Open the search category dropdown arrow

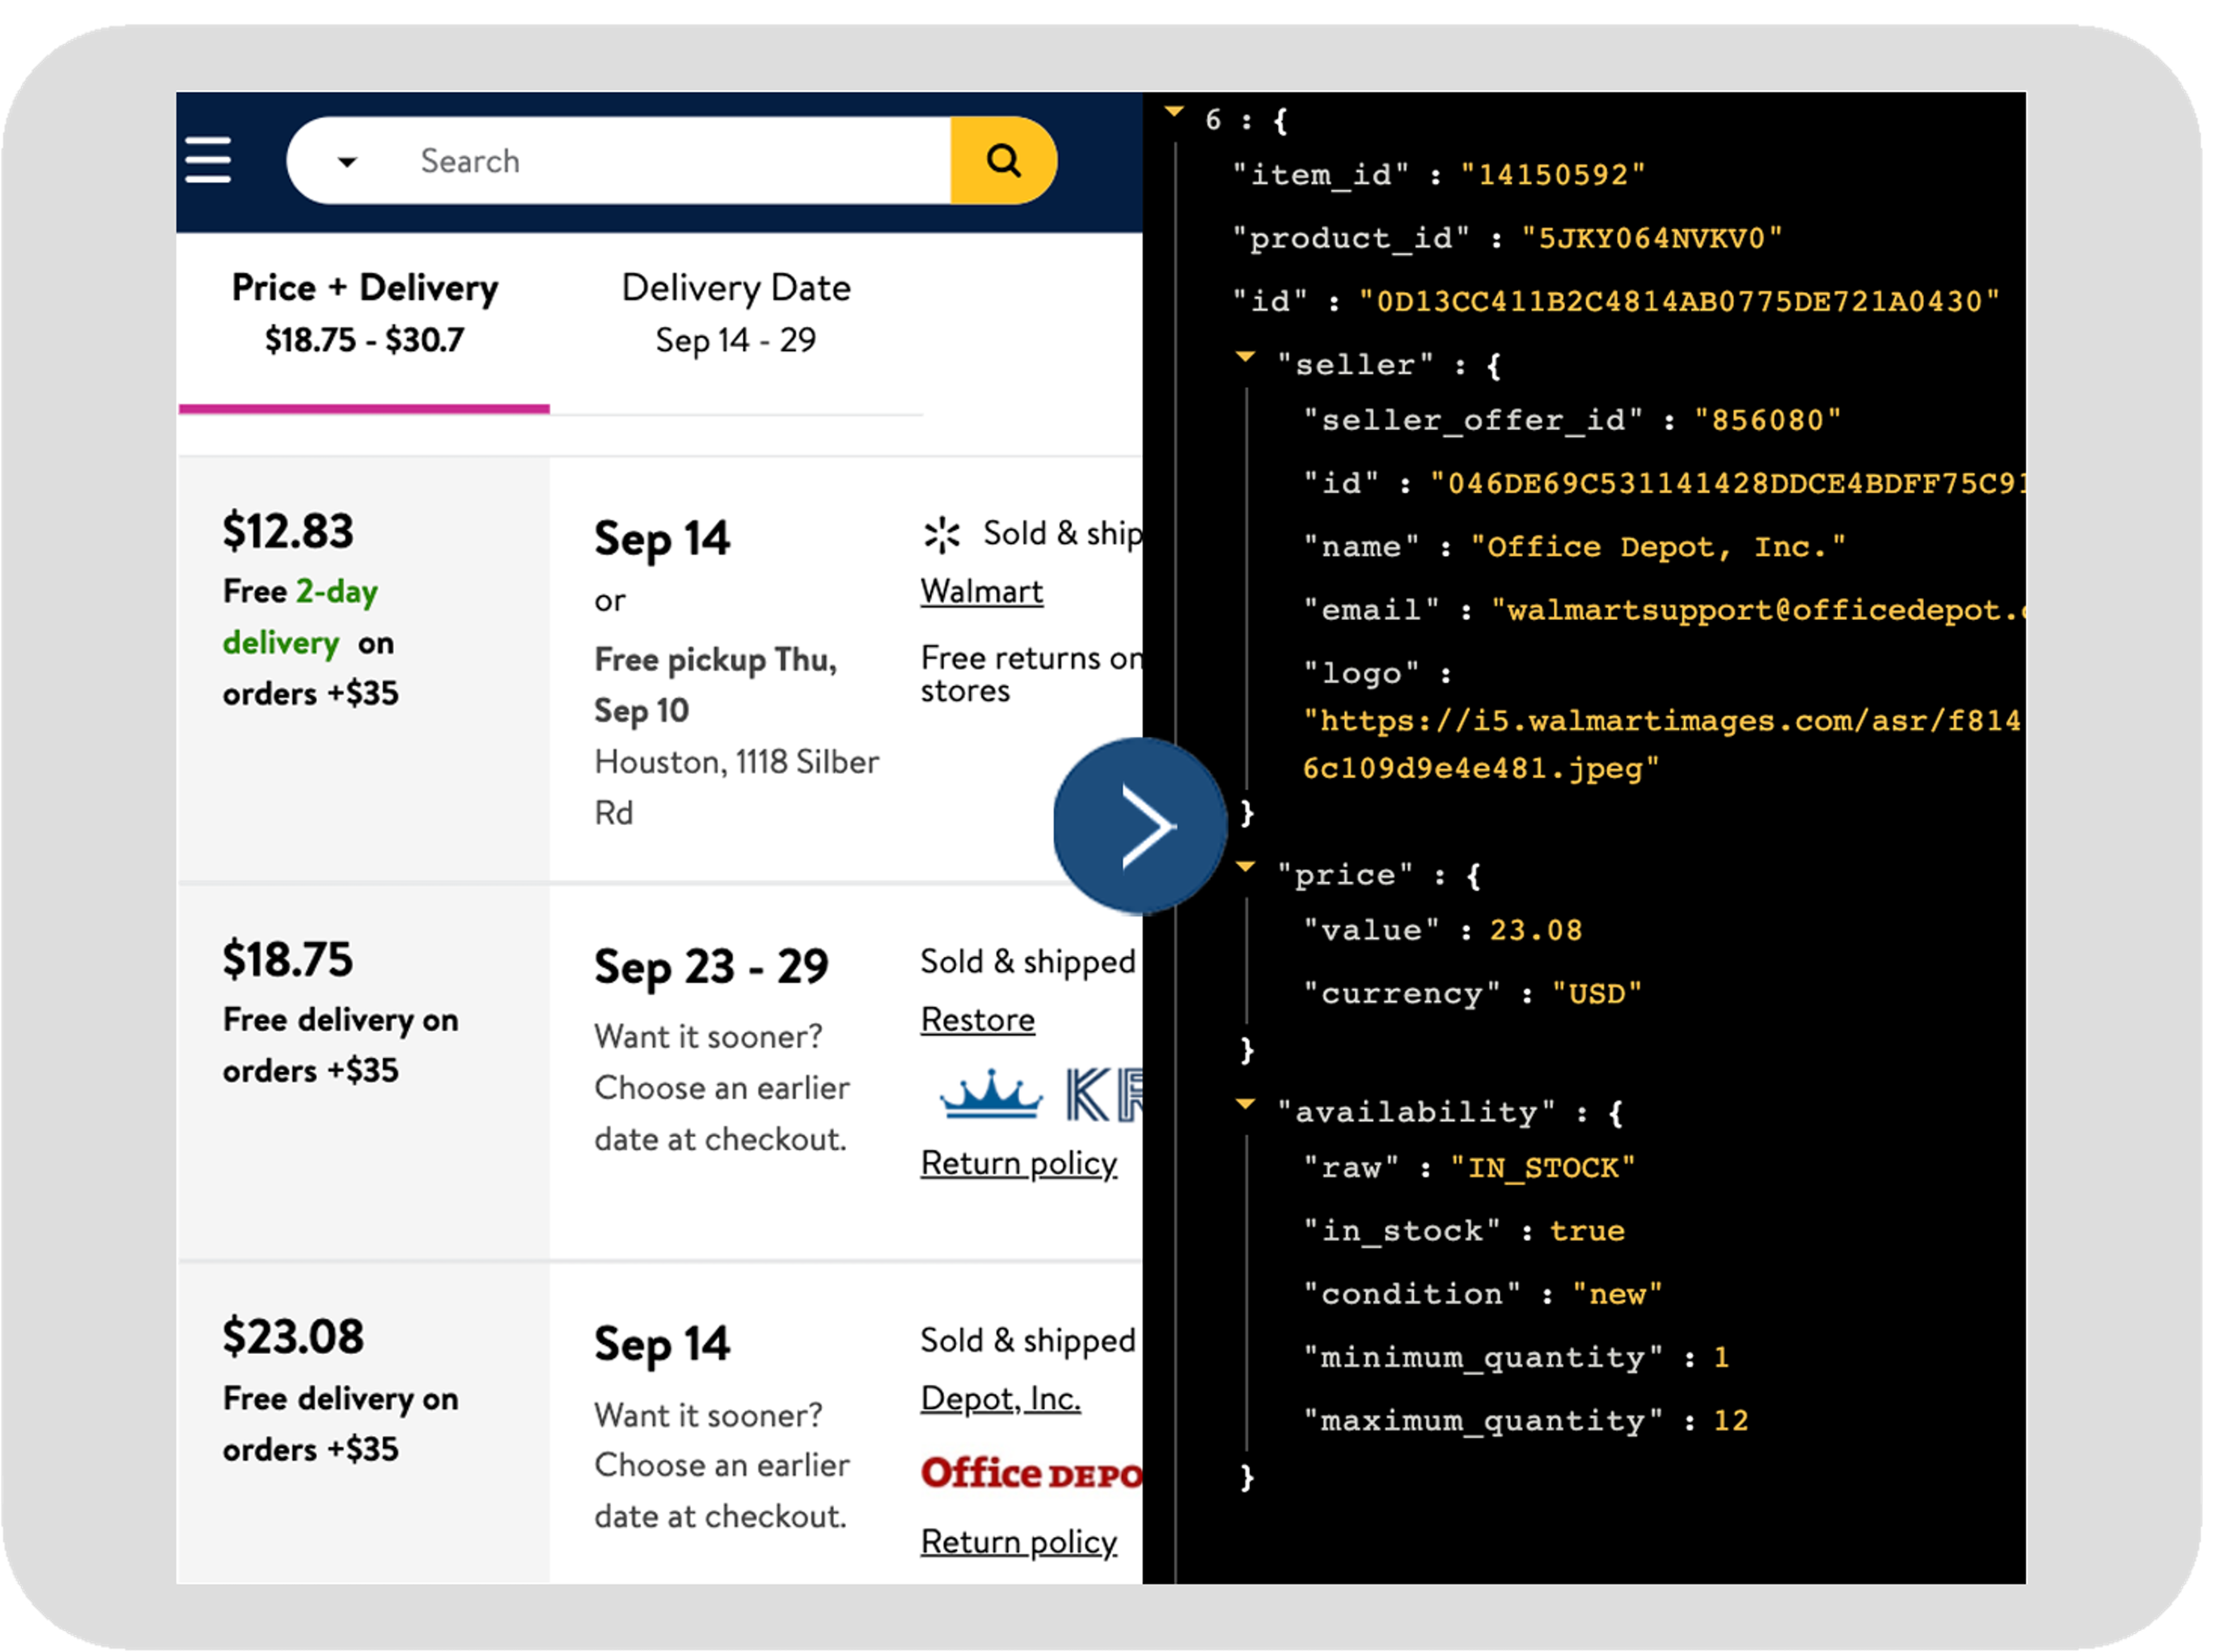tap(347, 162)
